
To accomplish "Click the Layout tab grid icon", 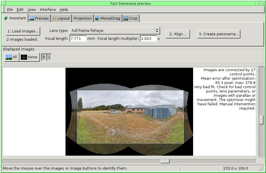I will click(x=54, y=18).
